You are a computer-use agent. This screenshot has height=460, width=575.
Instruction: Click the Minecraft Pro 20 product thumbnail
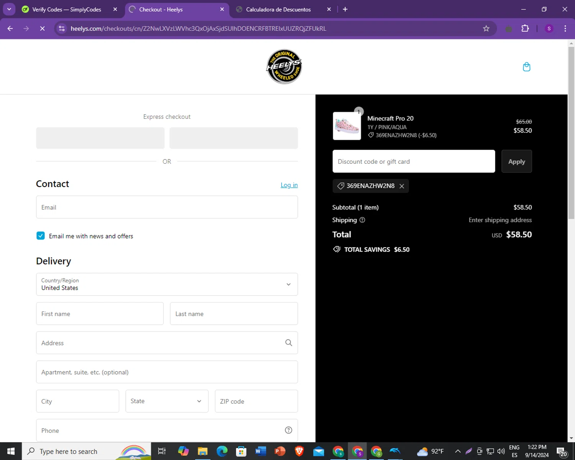point(347,126)
